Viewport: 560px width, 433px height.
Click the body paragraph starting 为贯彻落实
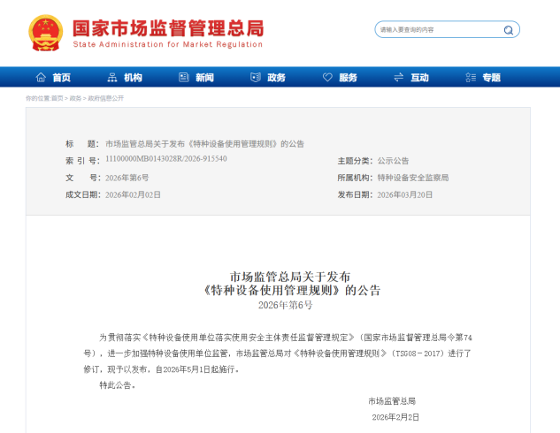pos(278,353)
